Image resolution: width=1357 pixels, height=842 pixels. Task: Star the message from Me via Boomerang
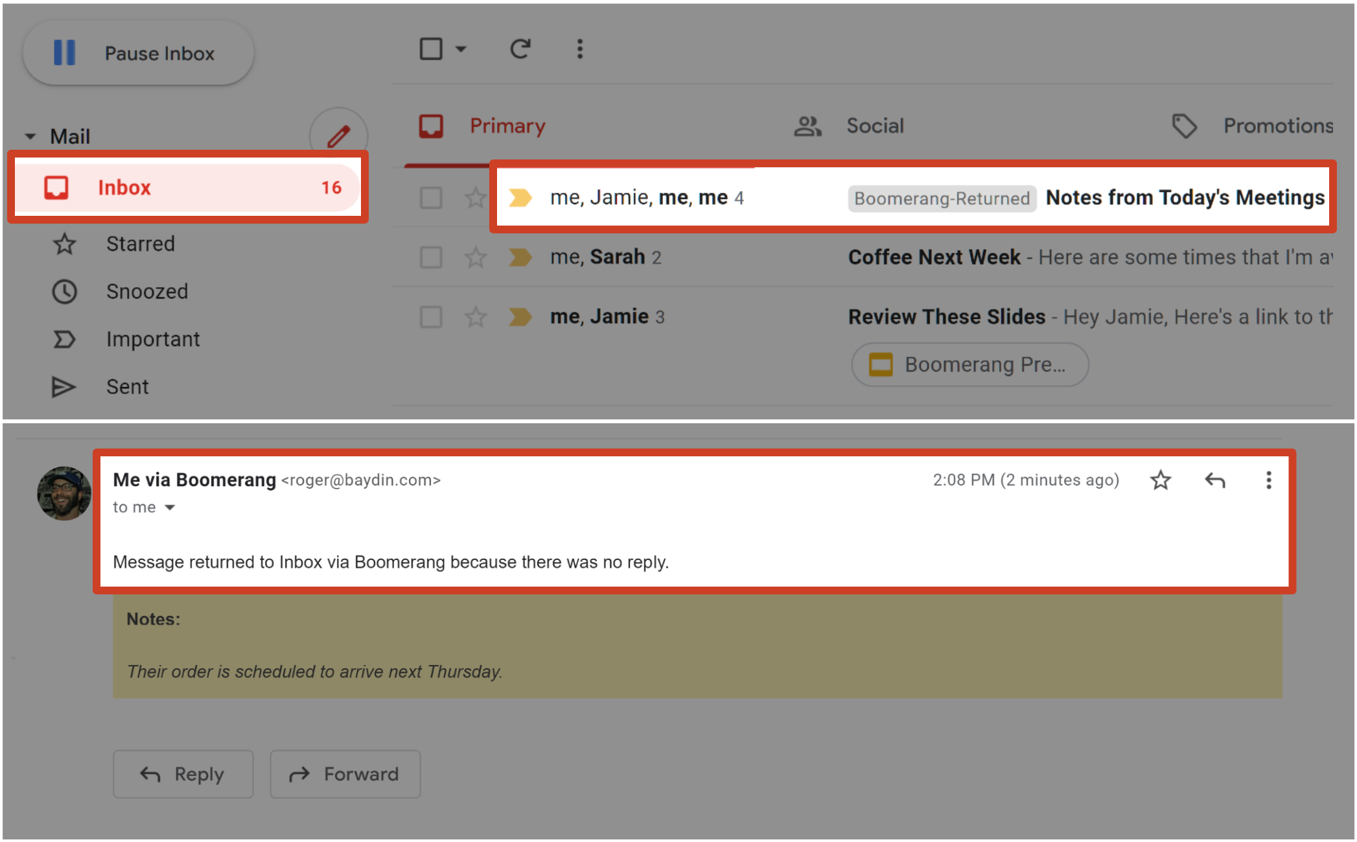[1161, 480]
